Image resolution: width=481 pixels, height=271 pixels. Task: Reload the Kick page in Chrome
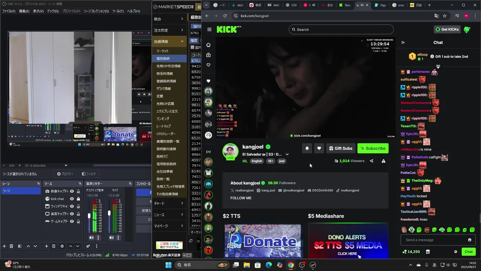tap(225, 16)
